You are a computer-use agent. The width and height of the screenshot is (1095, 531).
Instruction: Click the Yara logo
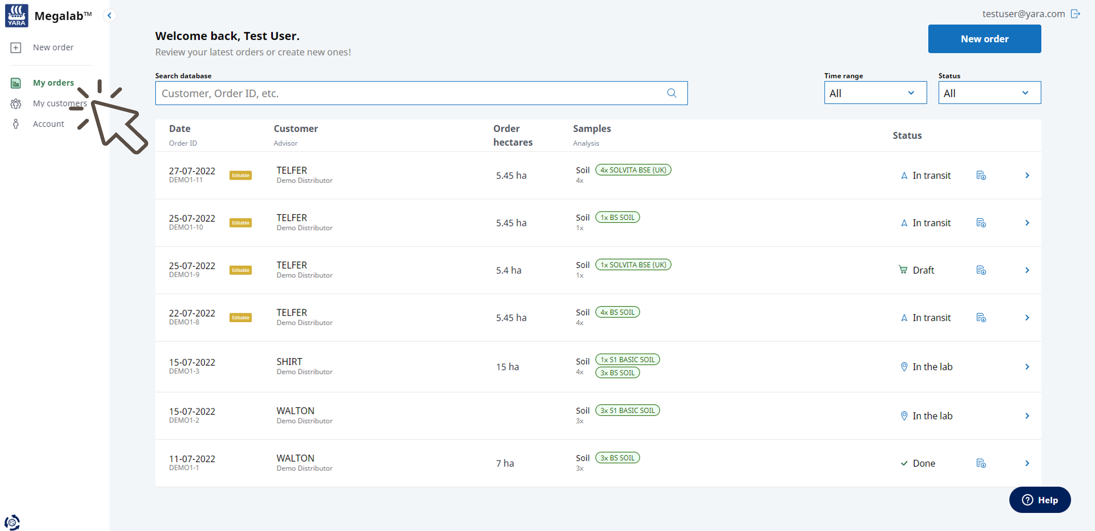17,16
